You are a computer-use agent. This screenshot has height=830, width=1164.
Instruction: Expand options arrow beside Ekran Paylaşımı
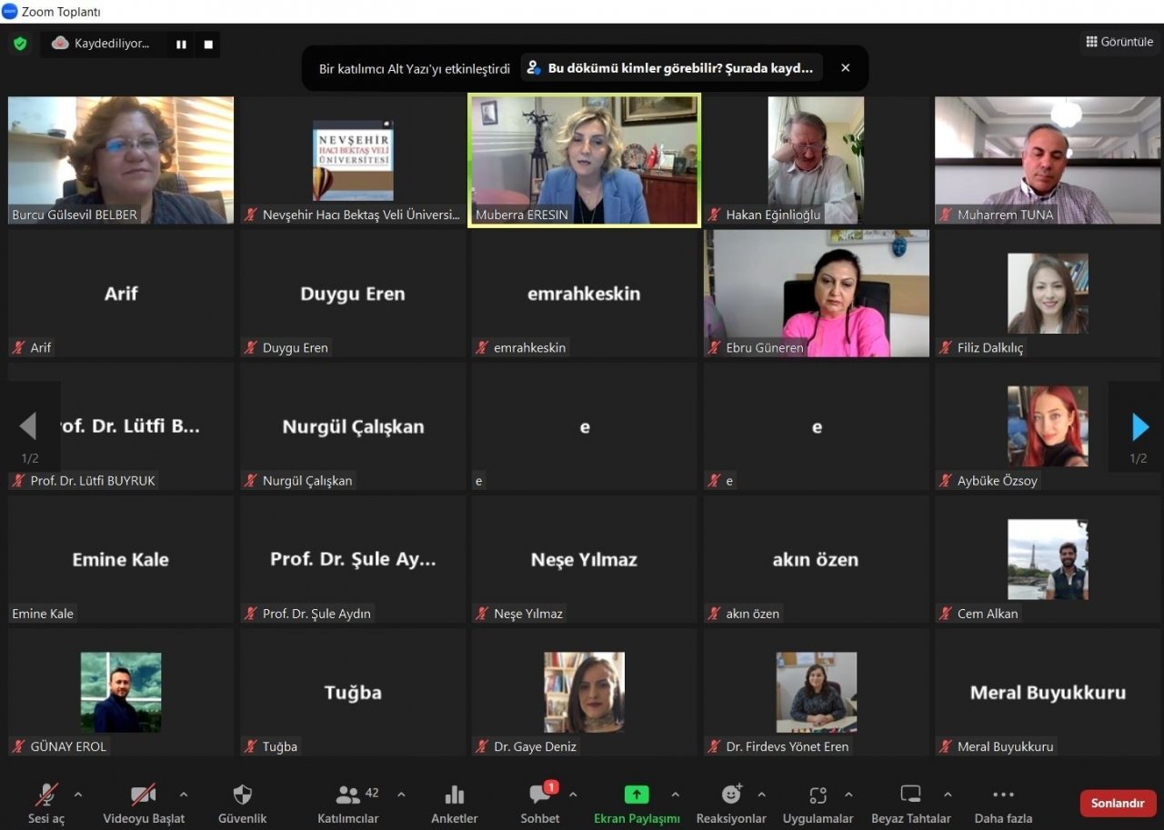click(675, 795)
